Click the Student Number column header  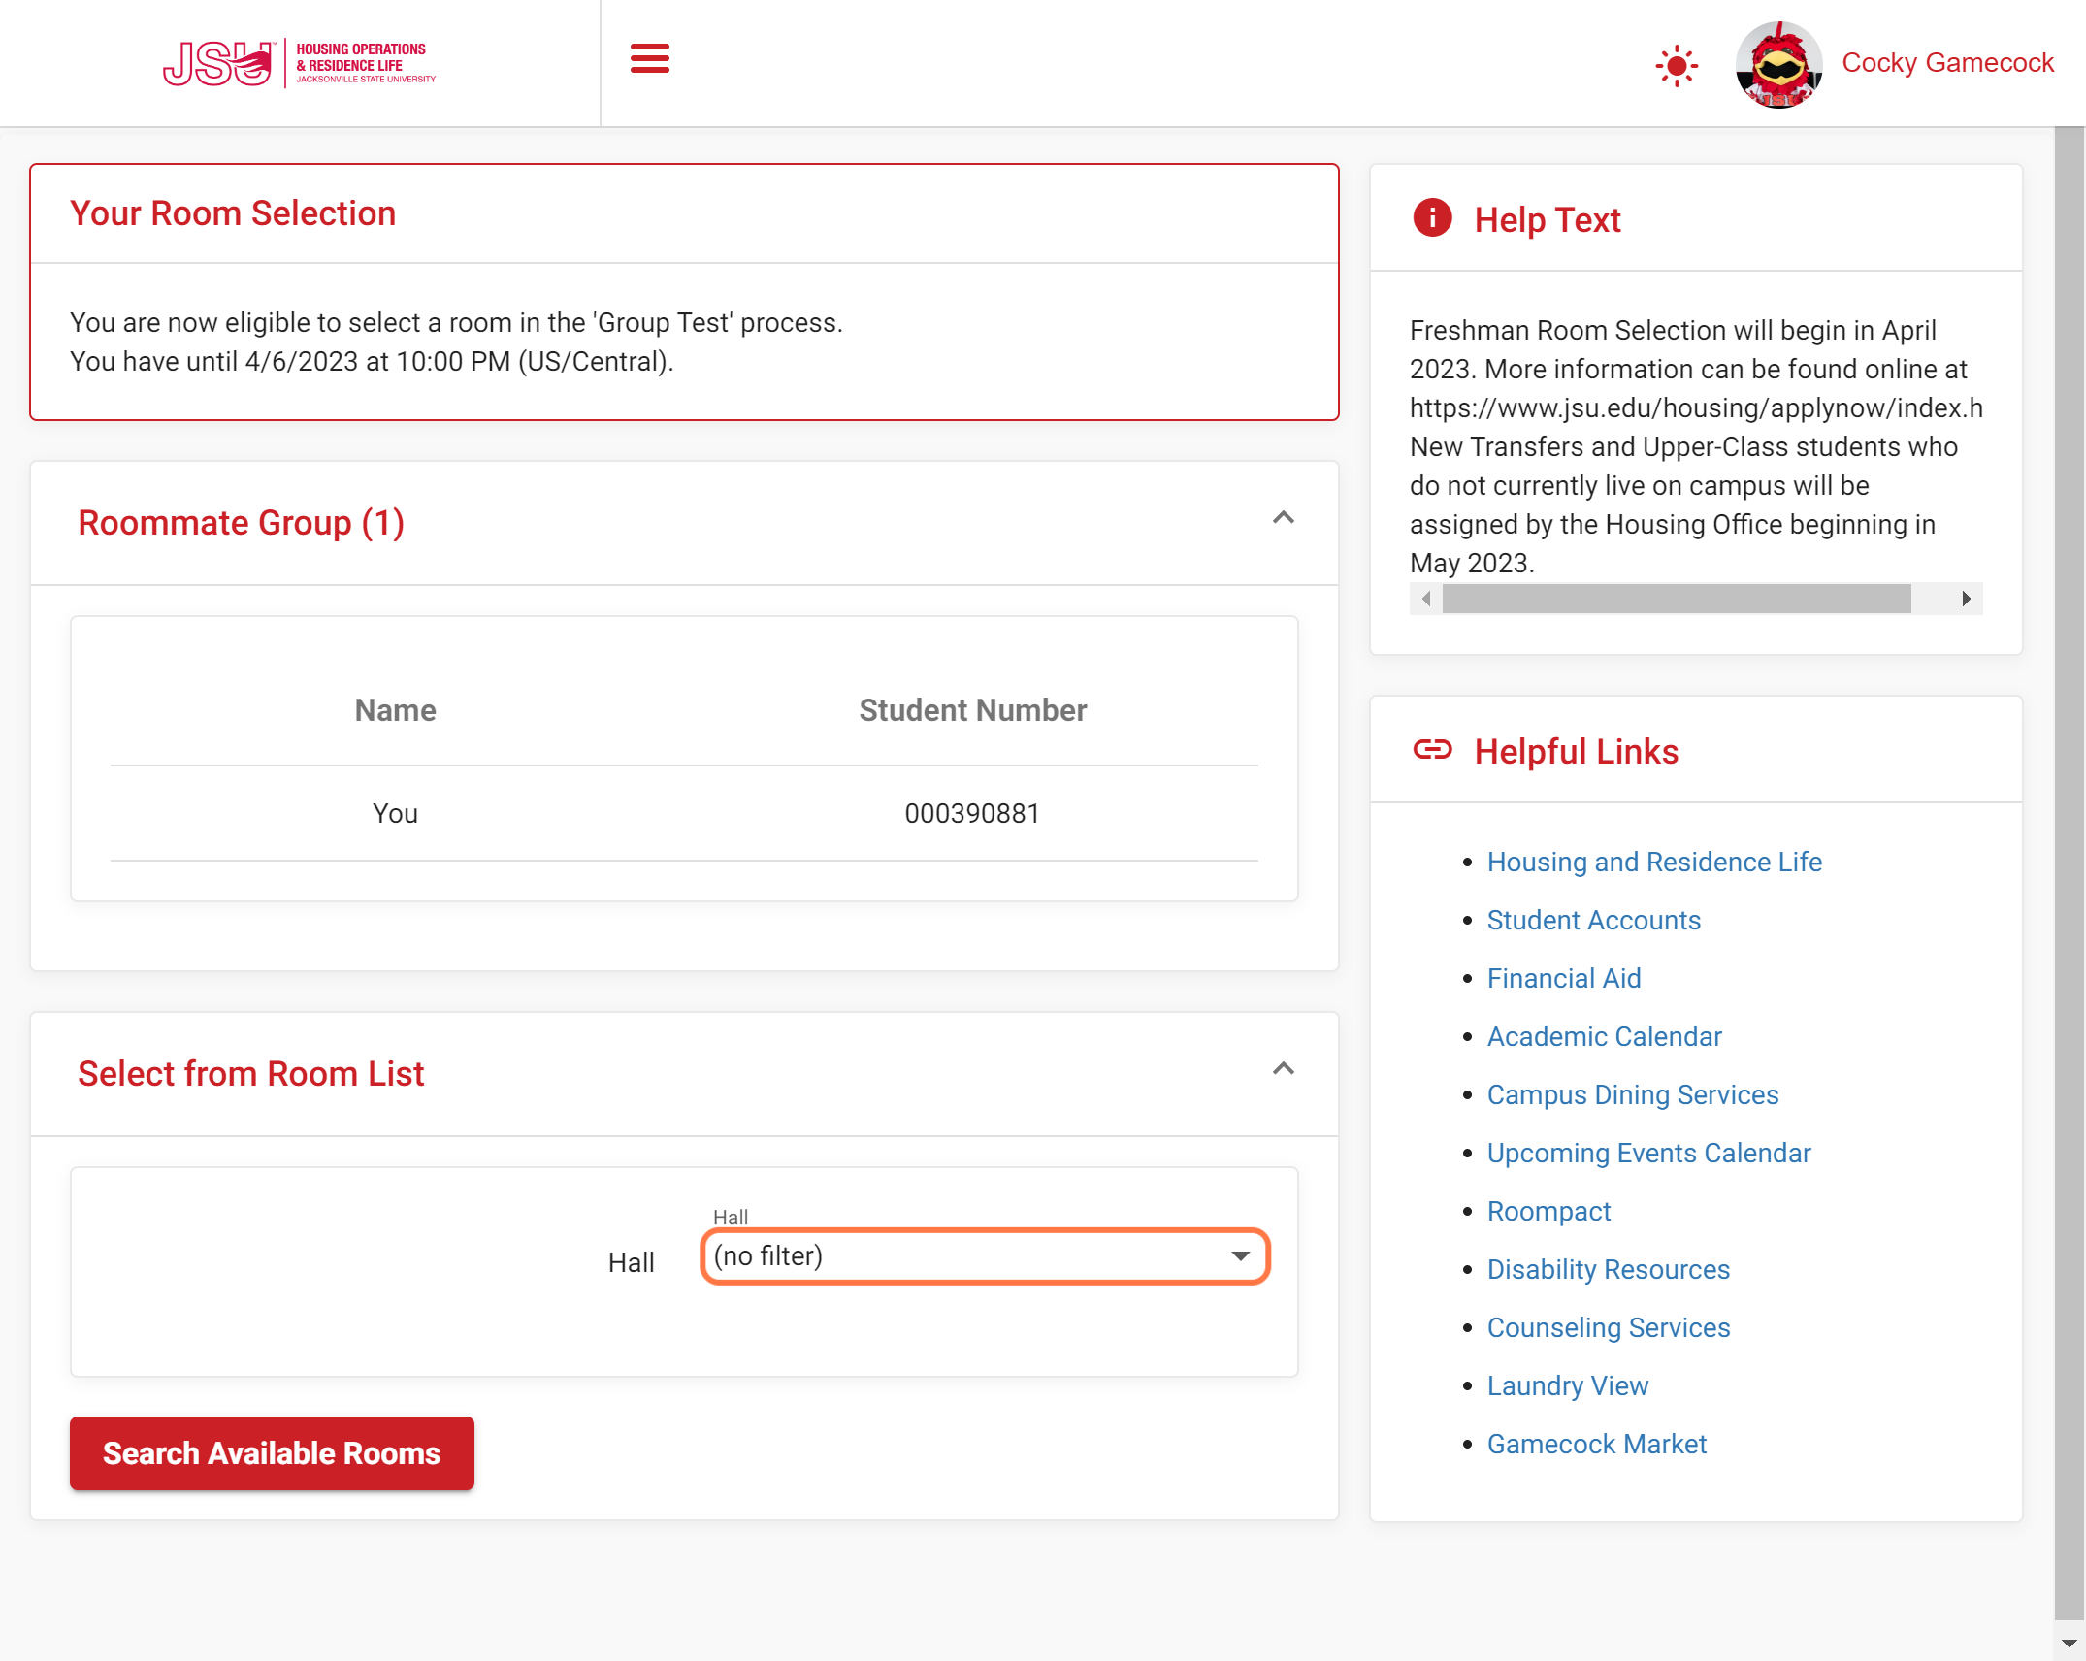coord(972,710)
